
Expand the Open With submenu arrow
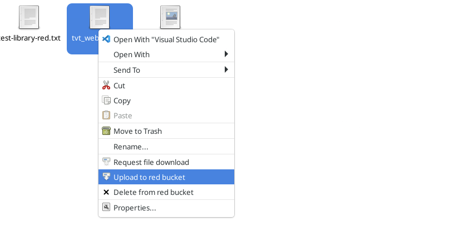click(226, 54)
